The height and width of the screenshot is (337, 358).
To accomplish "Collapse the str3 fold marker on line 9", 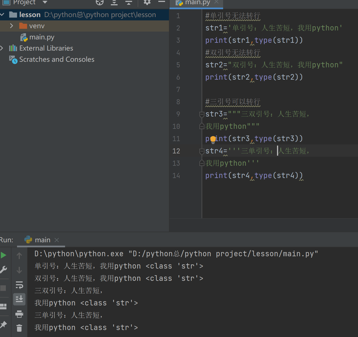I will click(x=202, y=114).
